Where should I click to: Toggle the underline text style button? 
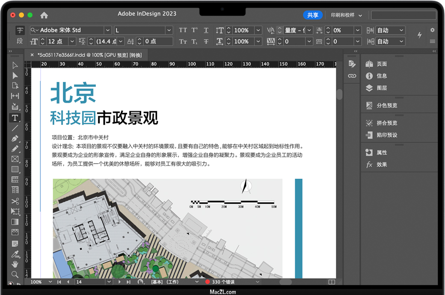[206, 30]
